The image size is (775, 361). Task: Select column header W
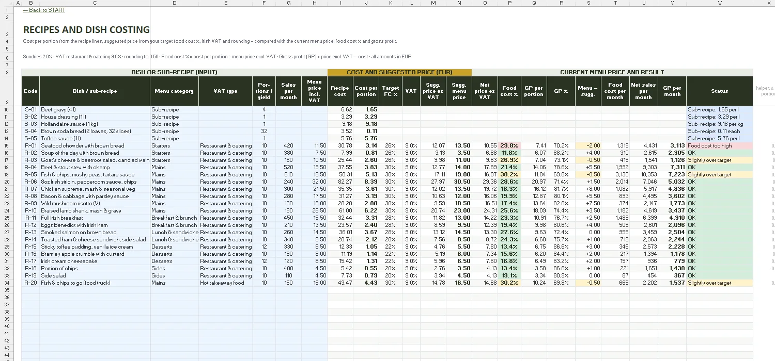point(720,3)
